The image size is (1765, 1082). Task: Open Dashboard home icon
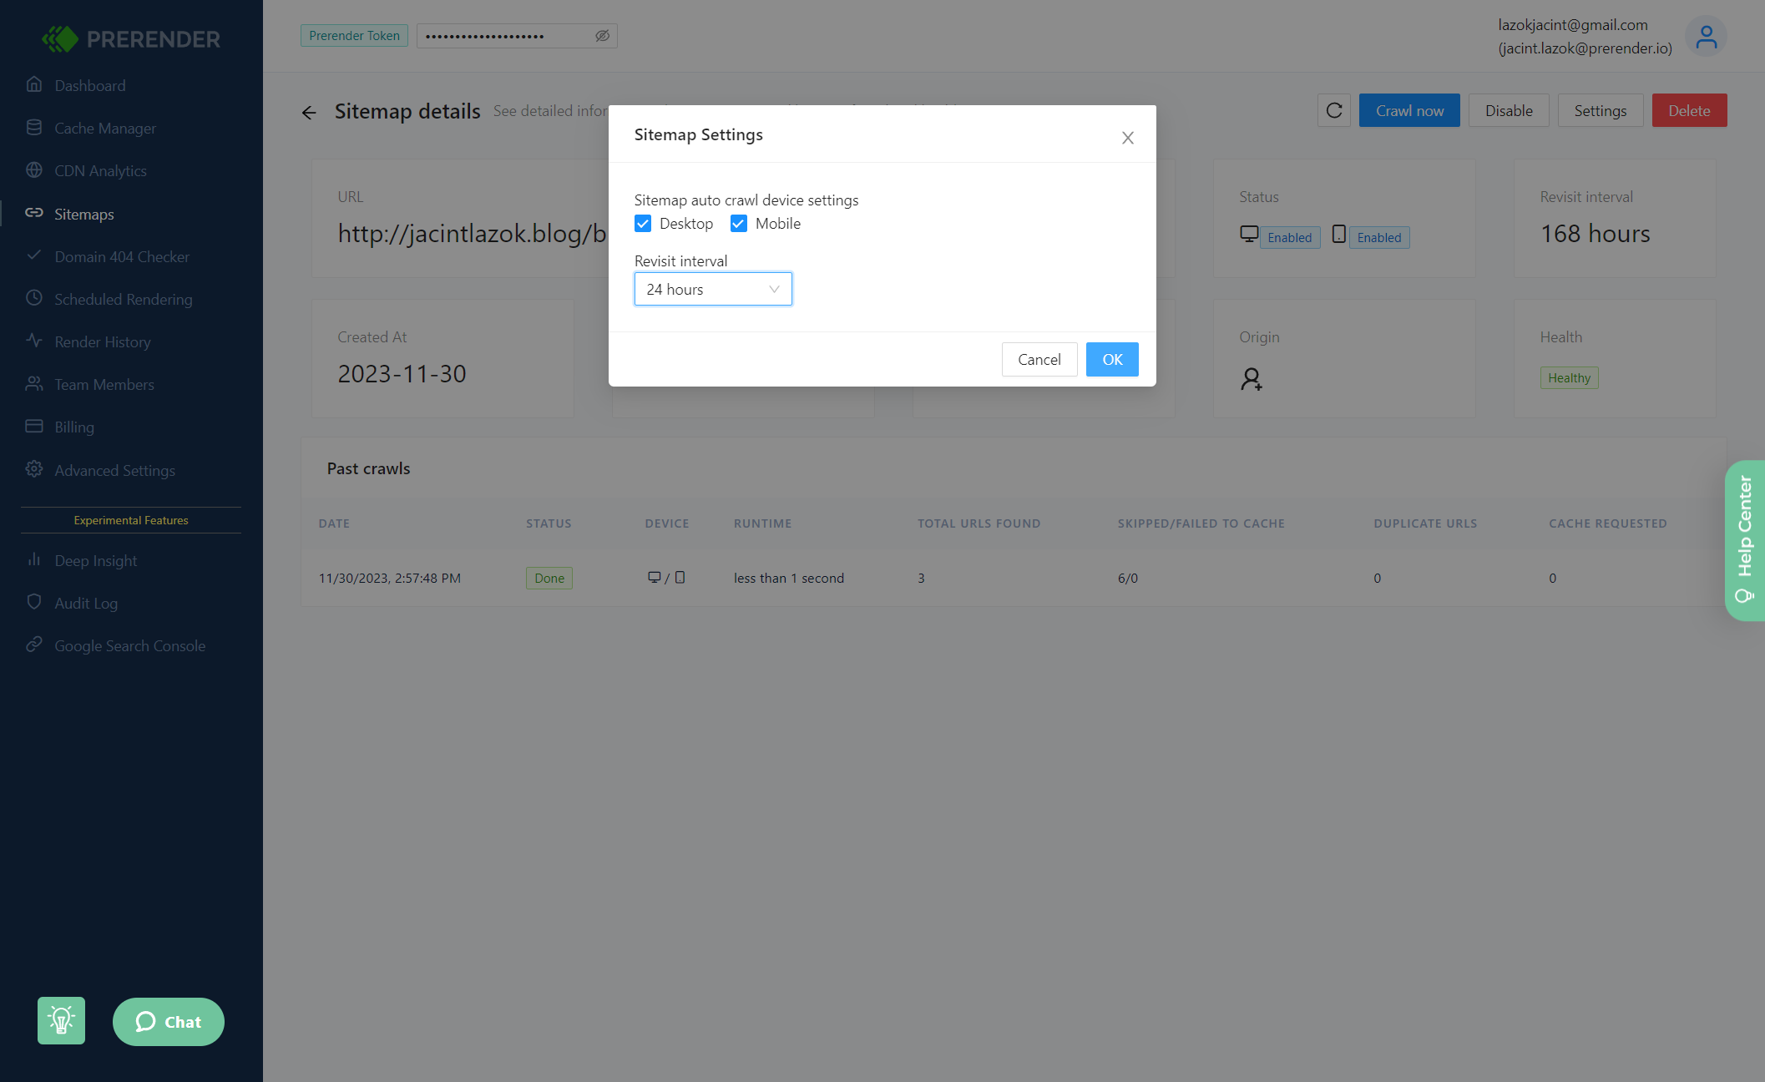click(x=34, y=84)
